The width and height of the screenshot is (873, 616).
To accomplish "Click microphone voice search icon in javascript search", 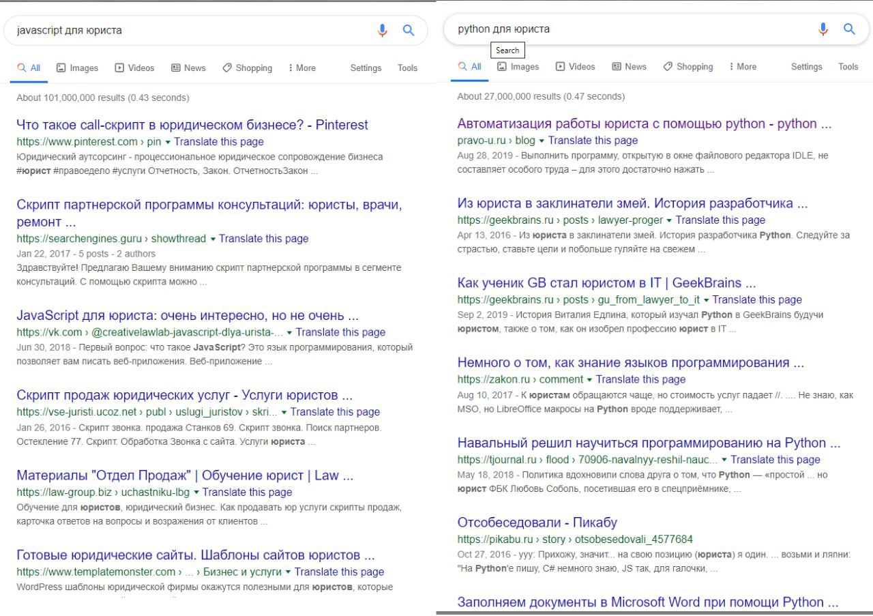I will click(x=382, y=30).
